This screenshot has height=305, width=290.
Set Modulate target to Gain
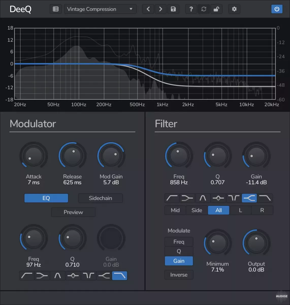click(x=179, y=261)
